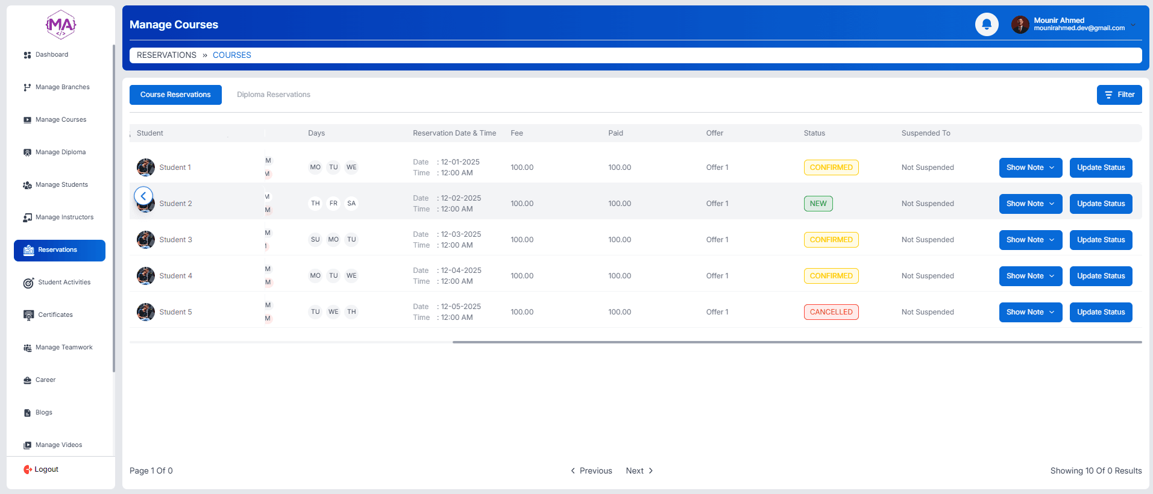The height and width of the screenshot is (494, 1153).
Task: Click the Logout icon
Action: coord(28,469)
